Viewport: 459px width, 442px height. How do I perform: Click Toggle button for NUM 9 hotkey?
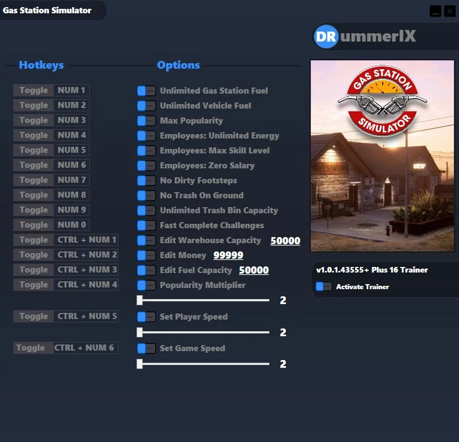[34, 210]
